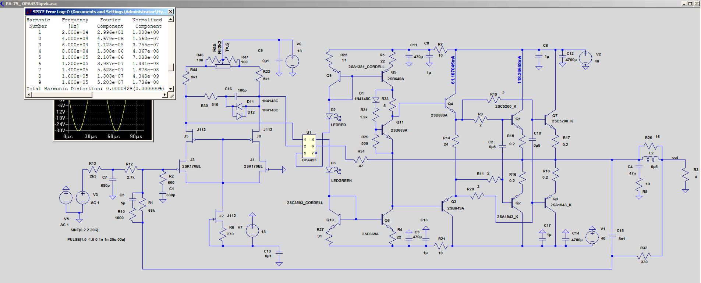The width and height of the screenshot is (701, 283).
Task: Select the V3 AC source symbol
Action: coord(82,198)
